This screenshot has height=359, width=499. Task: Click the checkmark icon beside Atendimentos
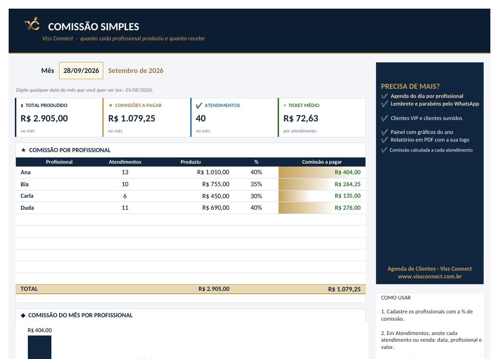(199, 105)
